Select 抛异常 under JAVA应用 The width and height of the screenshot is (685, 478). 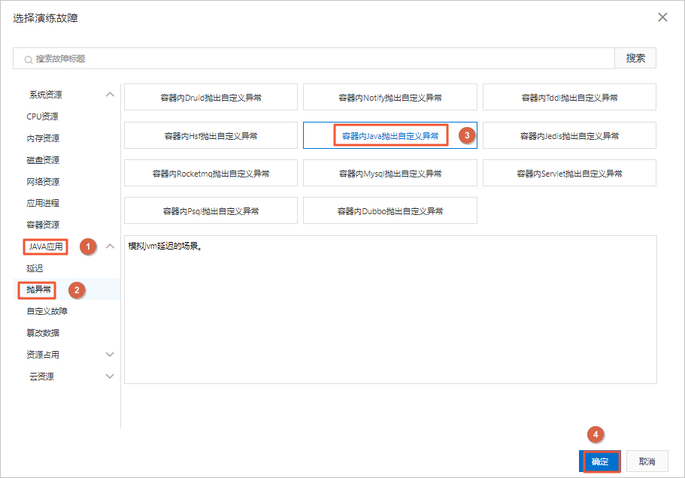pyautogui.click(x=38, y=289)
